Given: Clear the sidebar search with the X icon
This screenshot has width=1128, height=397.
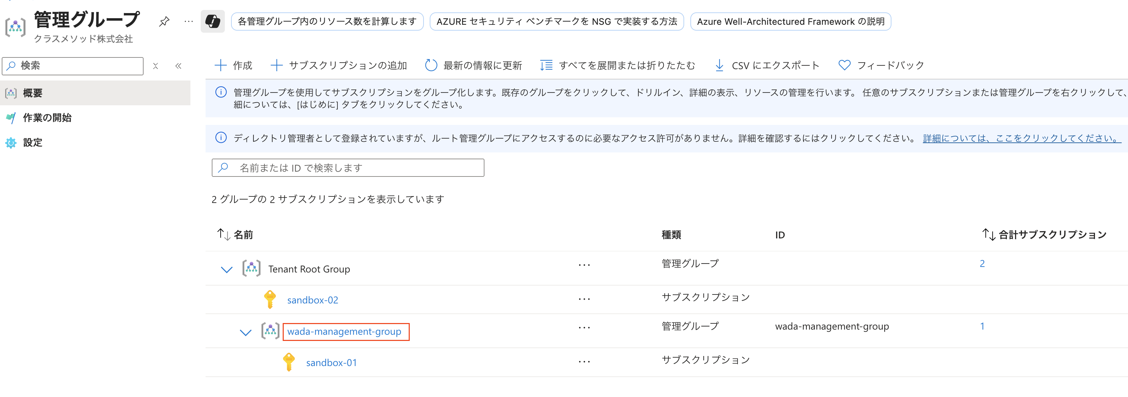Looking at the screenshot, I should pyautogui.click(x=155, y=66).
